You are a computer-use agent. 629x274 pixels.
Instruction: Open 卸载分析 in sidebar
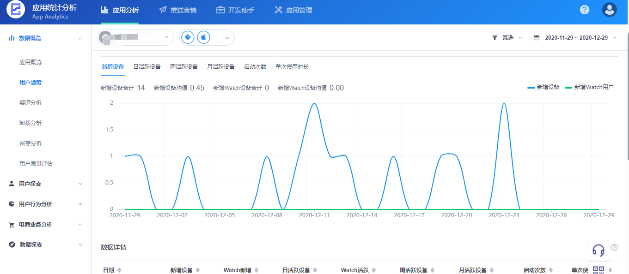click(31, 123)
